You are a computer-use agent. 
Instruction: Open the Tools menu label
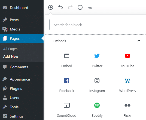pyautogui.click(x=14, y=107)
